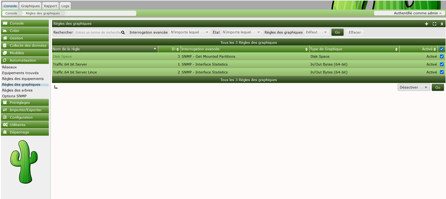
Task: Open Equipements trouvés menu item
Action: point(20,73)
